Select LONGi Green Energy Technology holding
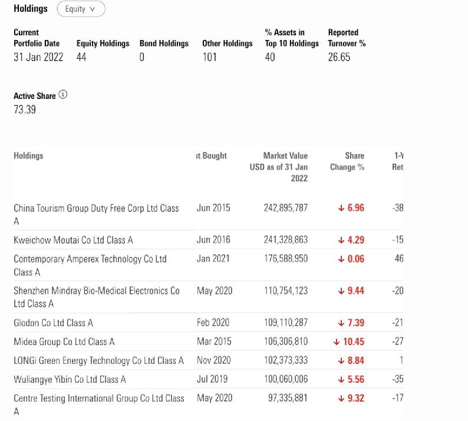468x421 pixels. pyautogui.click(x=98, y=360)
